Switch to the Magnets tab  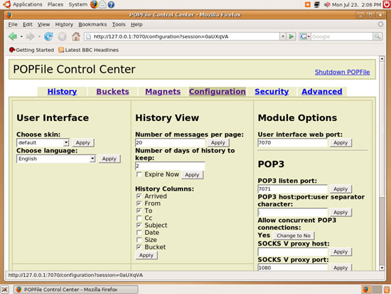tap(163, 92)
